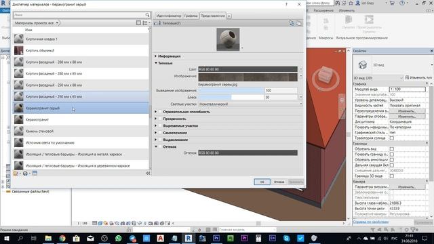This screenshot has height=244, width=434.
Task: Open the material list view options icon
Action: click(x=145, y=23)
